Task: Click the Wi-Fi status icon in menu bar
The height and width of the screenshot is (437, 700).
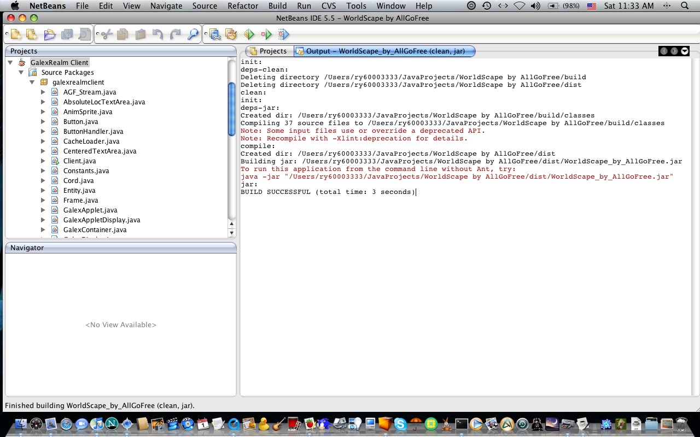Action: point(519,6)
